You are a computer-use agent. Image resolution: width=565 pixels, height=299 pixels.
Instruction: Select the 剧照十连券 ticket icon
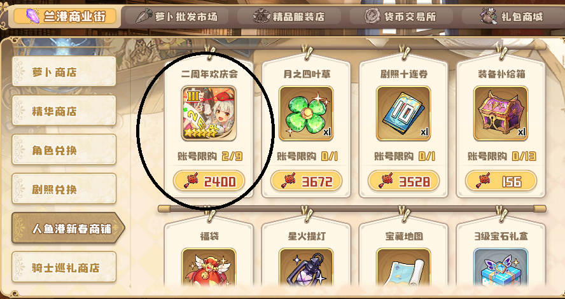pyautogui.click(x=403, y=113)
